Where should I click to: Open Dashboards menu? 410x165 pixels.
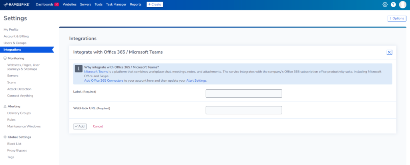coord(44,4)
